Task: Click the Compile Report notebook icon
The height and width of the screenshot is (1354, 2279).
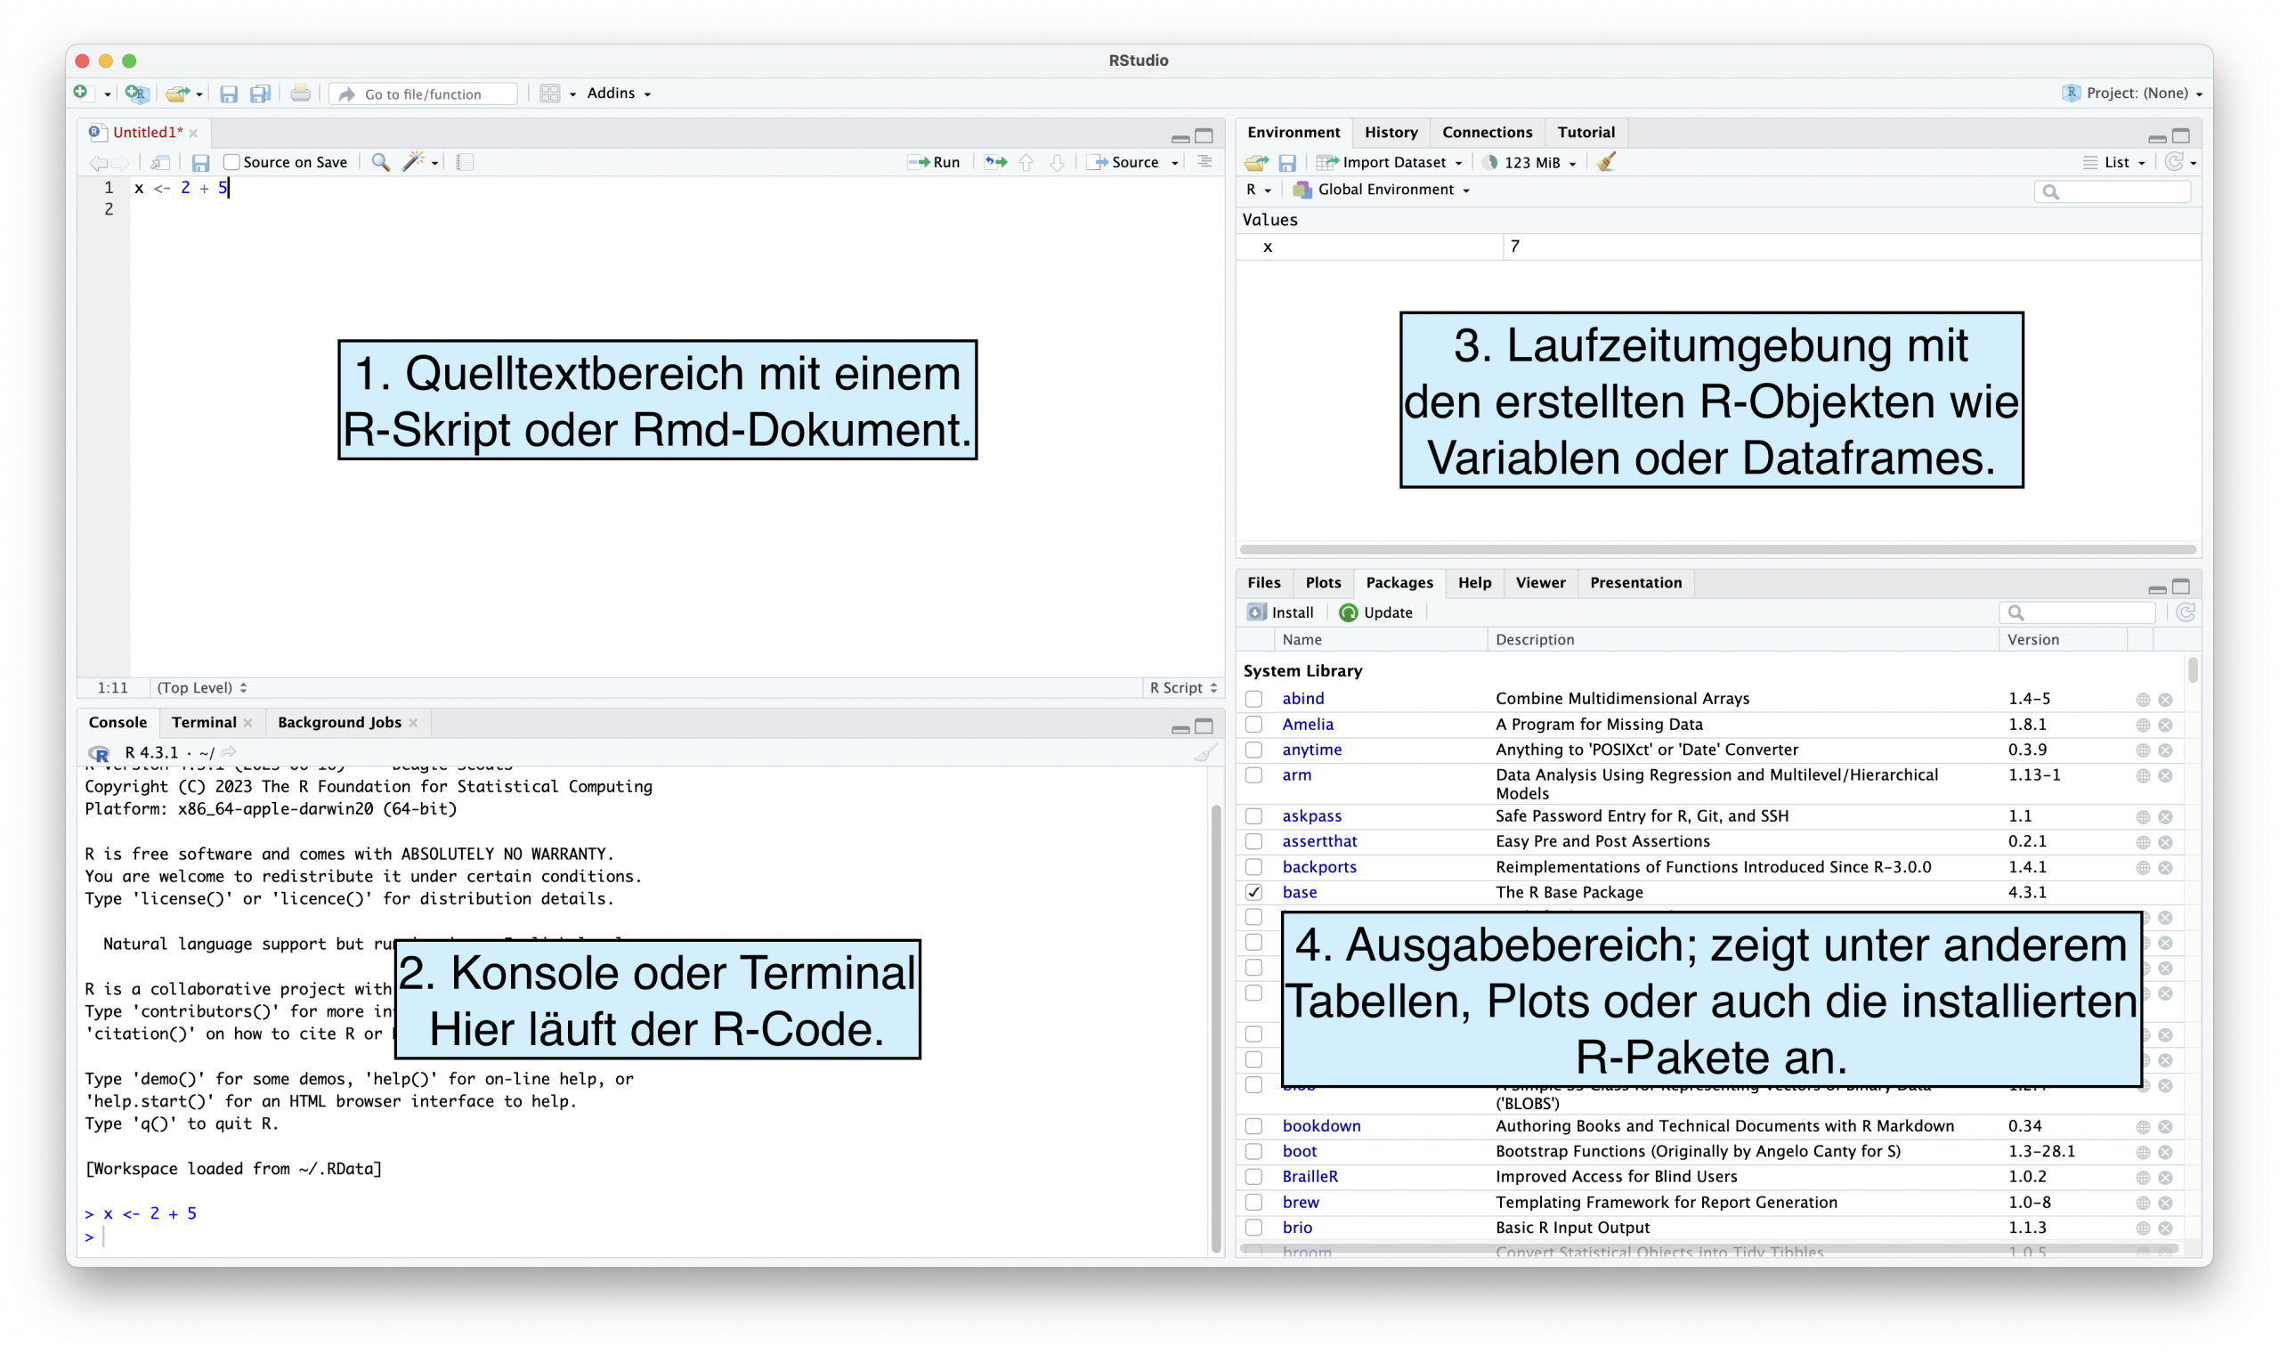Action: [466, 162]
